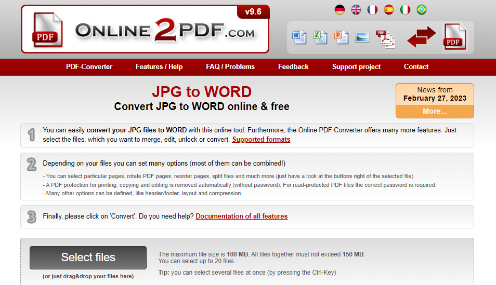
Task: Select the Brazilian flag language
Action: click(x=422, y=10)
